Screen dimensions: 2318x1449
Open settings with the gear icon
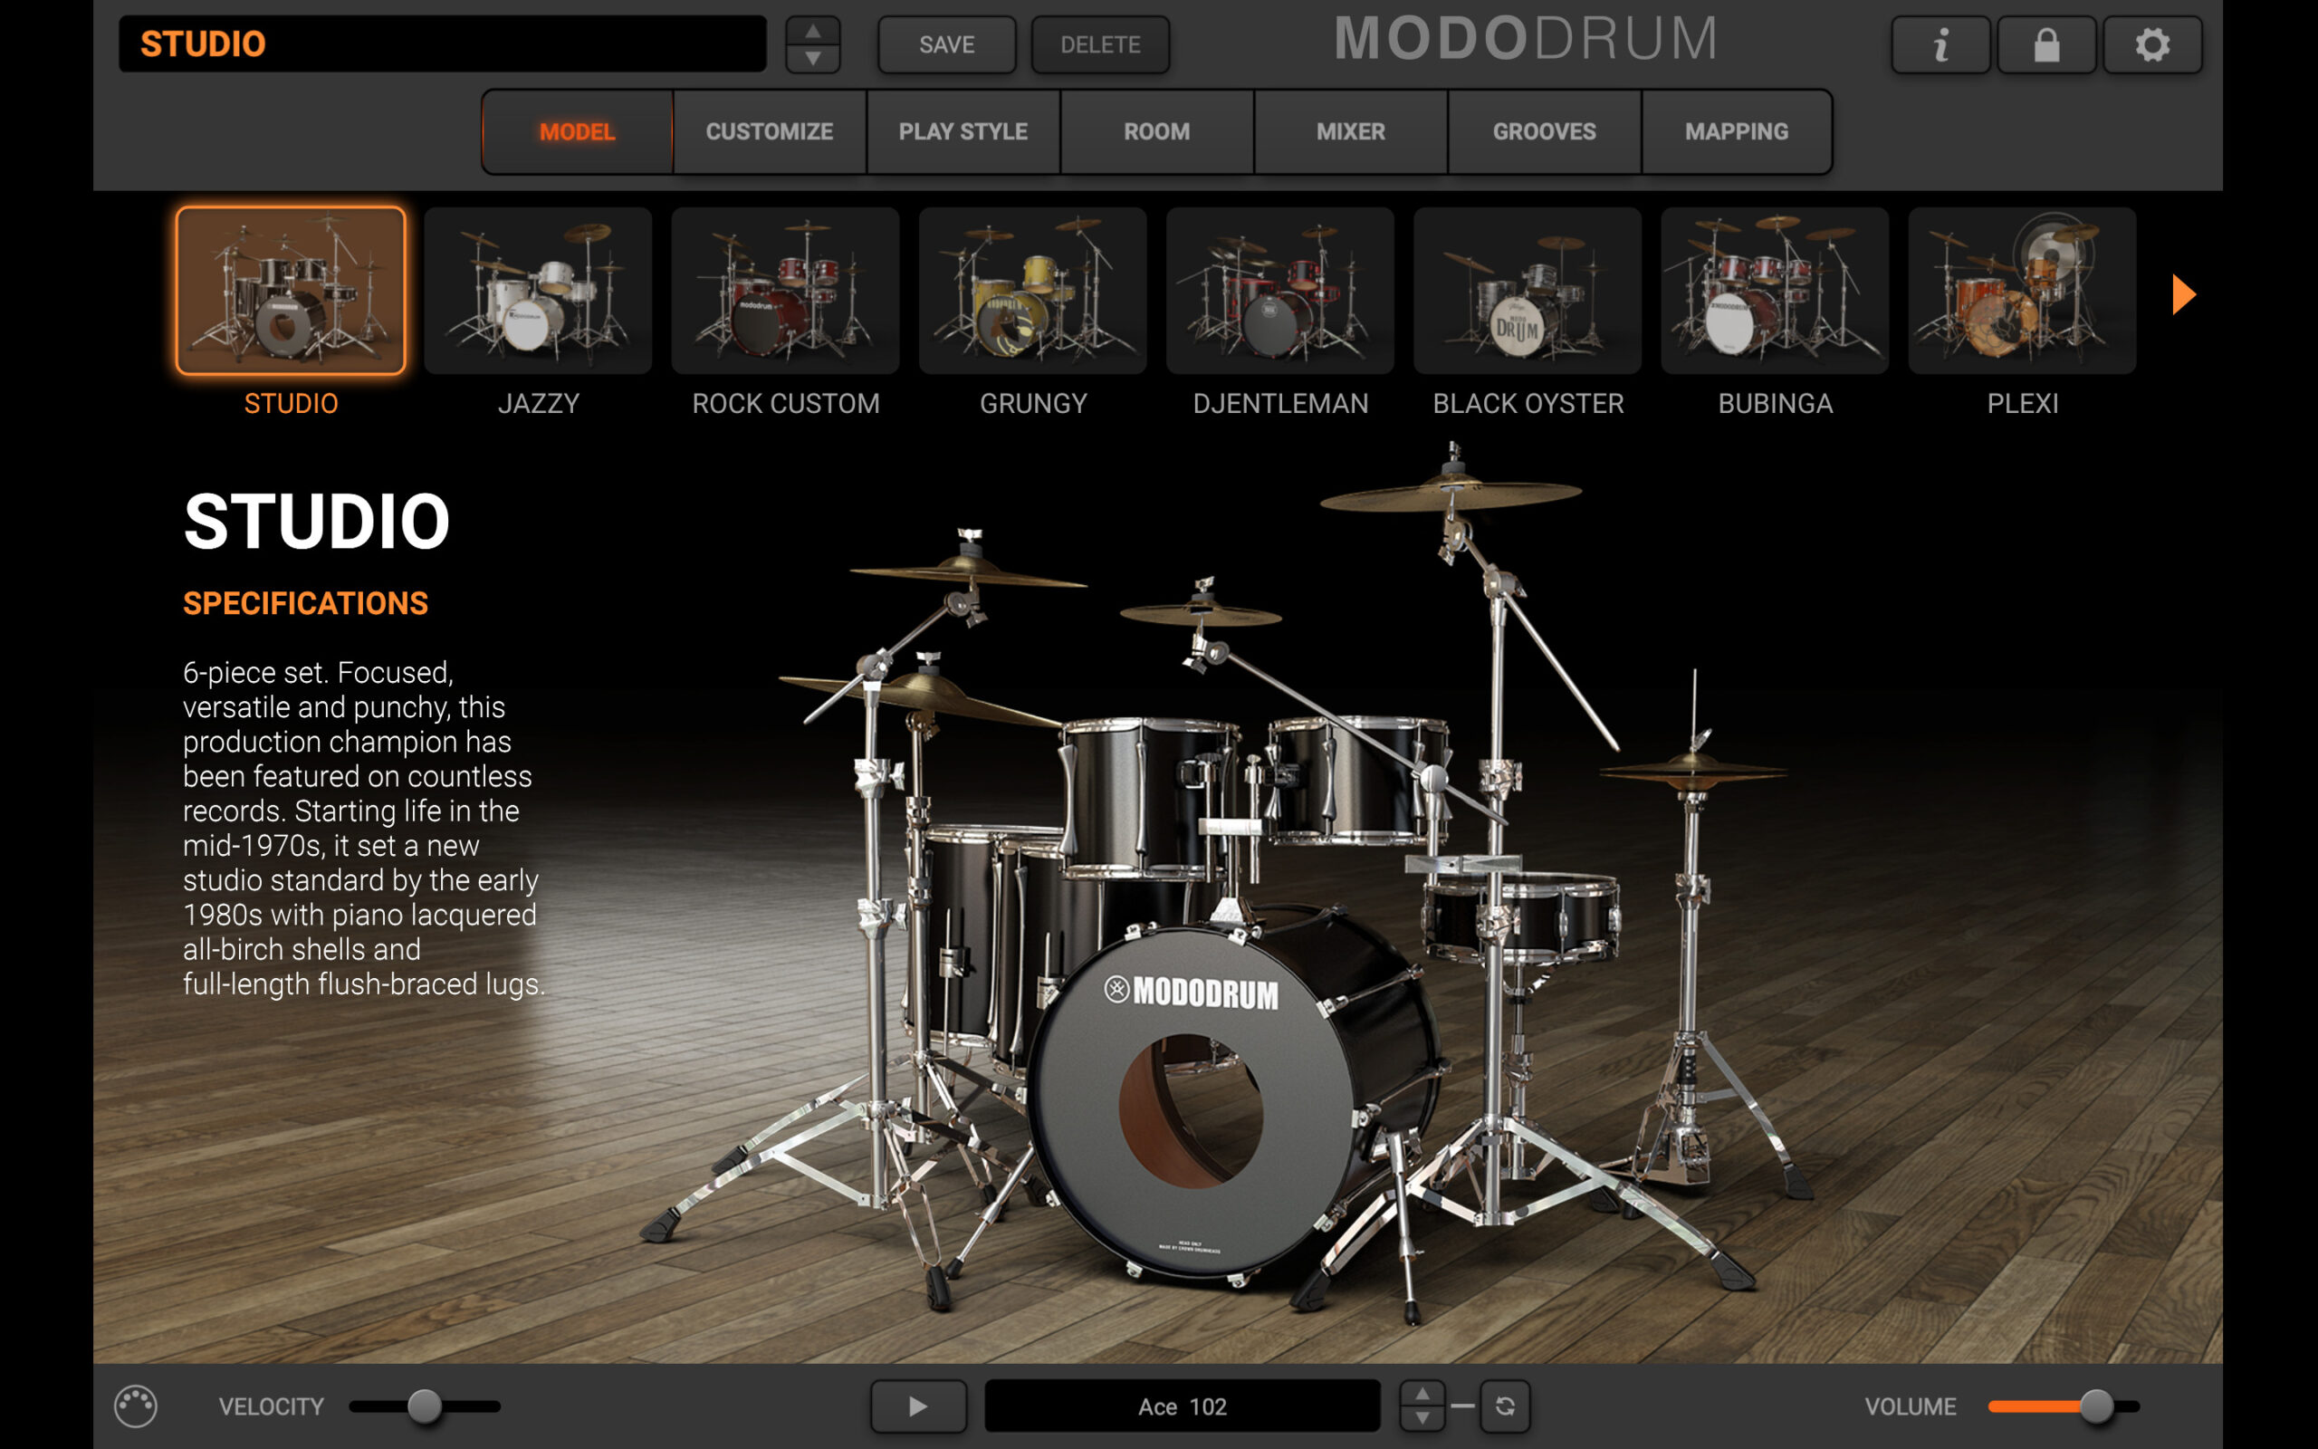point(2151,44)
